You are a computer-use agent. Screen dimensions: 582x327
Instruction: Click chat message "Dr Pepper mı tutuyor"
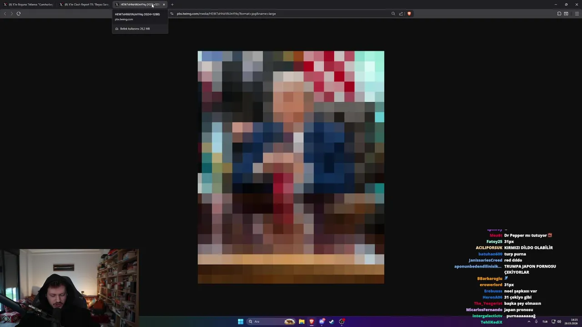(525, 235)
